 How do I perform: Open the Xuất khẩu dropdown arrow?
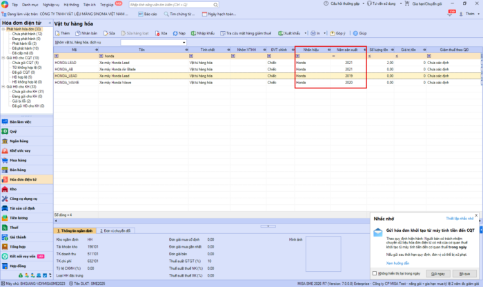click(306, 33)
